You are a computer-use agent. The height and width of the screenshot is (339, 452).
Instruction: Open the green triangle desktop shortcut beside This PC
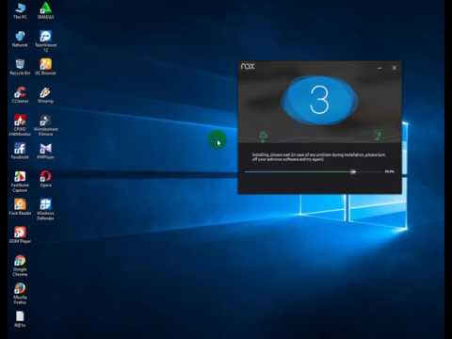[46, 10]
